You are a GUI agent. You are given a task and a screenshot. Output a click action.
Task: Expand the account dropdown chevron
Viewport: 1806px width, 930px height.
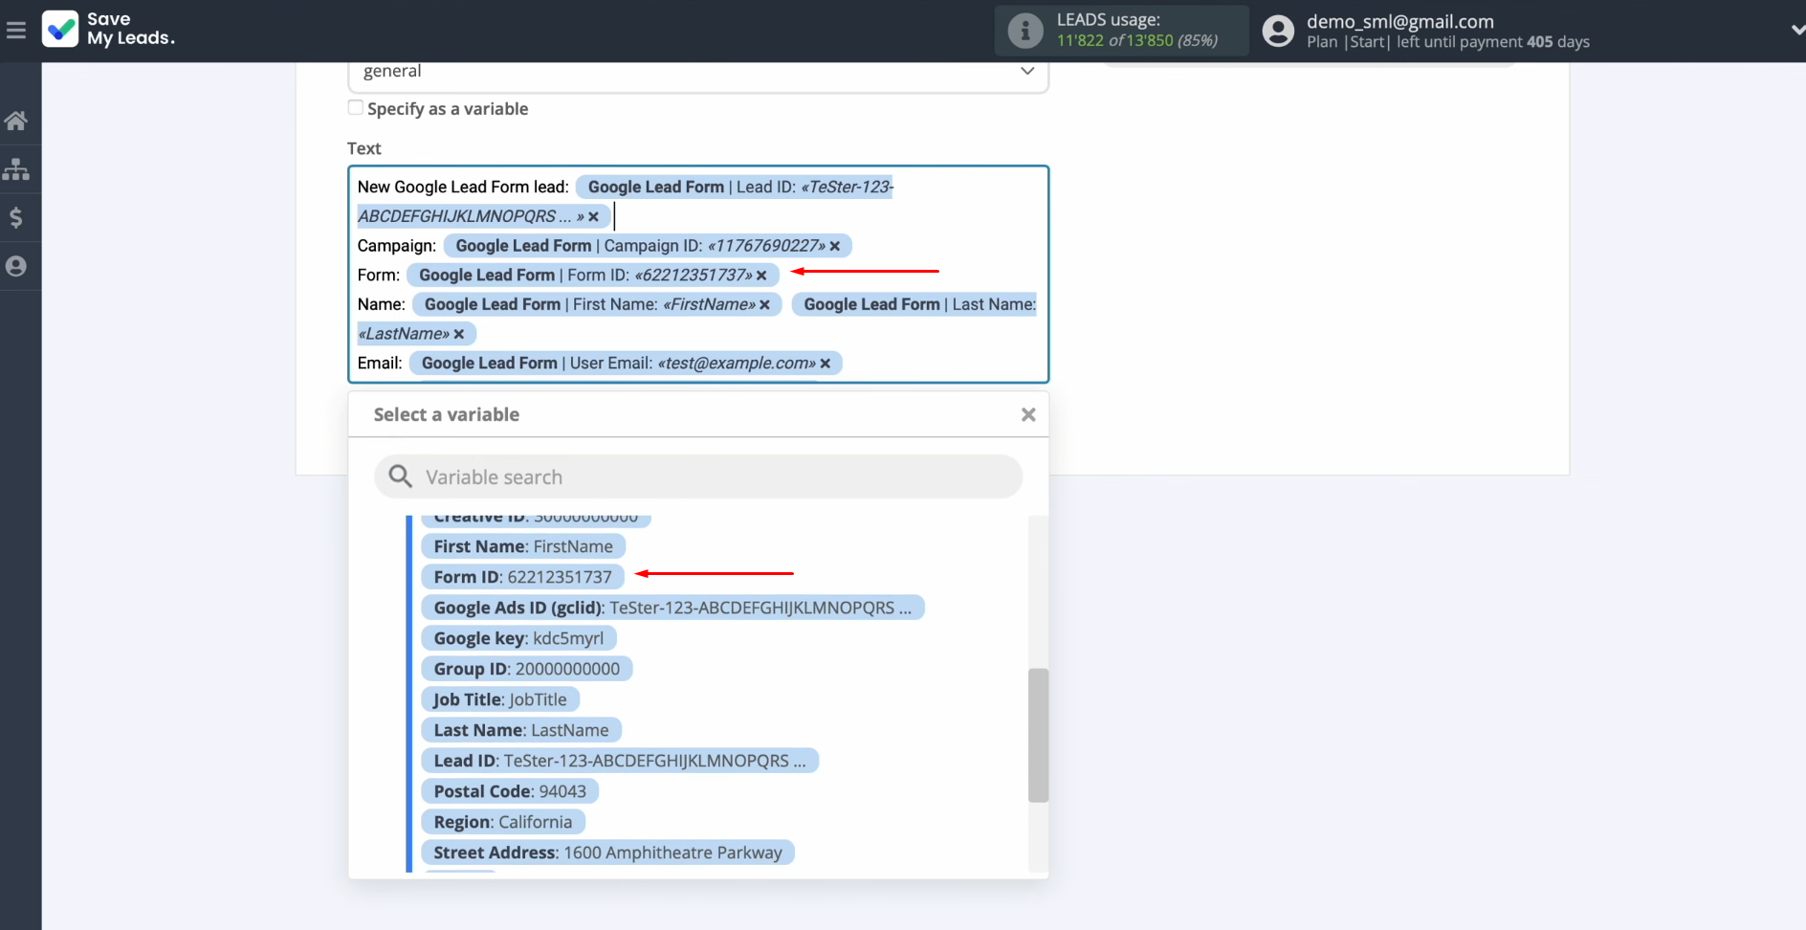[x=1796, y=31]
